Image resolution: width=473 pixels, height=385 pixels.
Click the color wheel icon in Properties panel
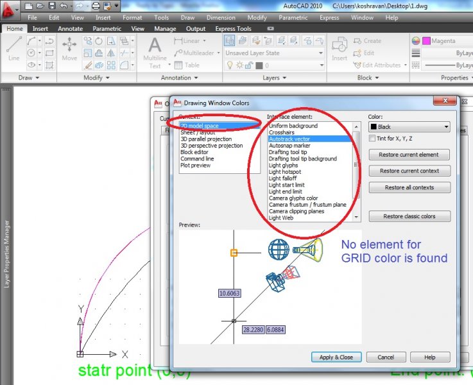click(x=416, y=40)
